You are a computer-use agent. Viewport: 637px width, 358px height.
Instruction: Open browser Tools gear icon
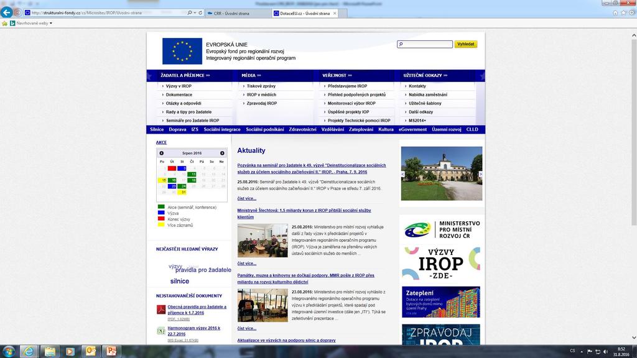pos(632,12)
